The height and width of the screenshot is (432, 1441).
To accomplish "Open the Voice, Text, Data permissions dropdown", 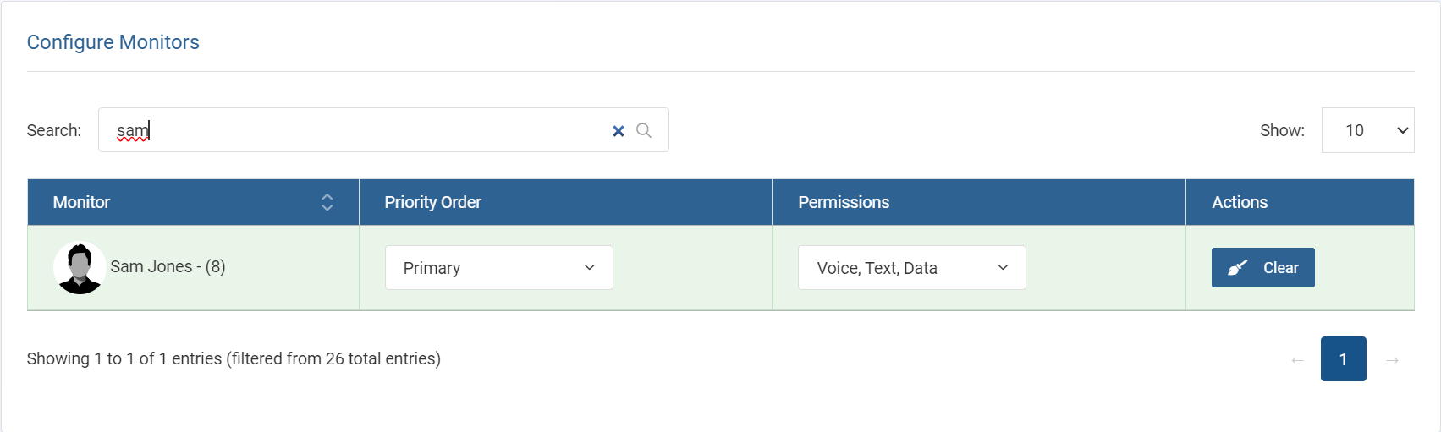I will pyautogui.click(x=911, y=268).
